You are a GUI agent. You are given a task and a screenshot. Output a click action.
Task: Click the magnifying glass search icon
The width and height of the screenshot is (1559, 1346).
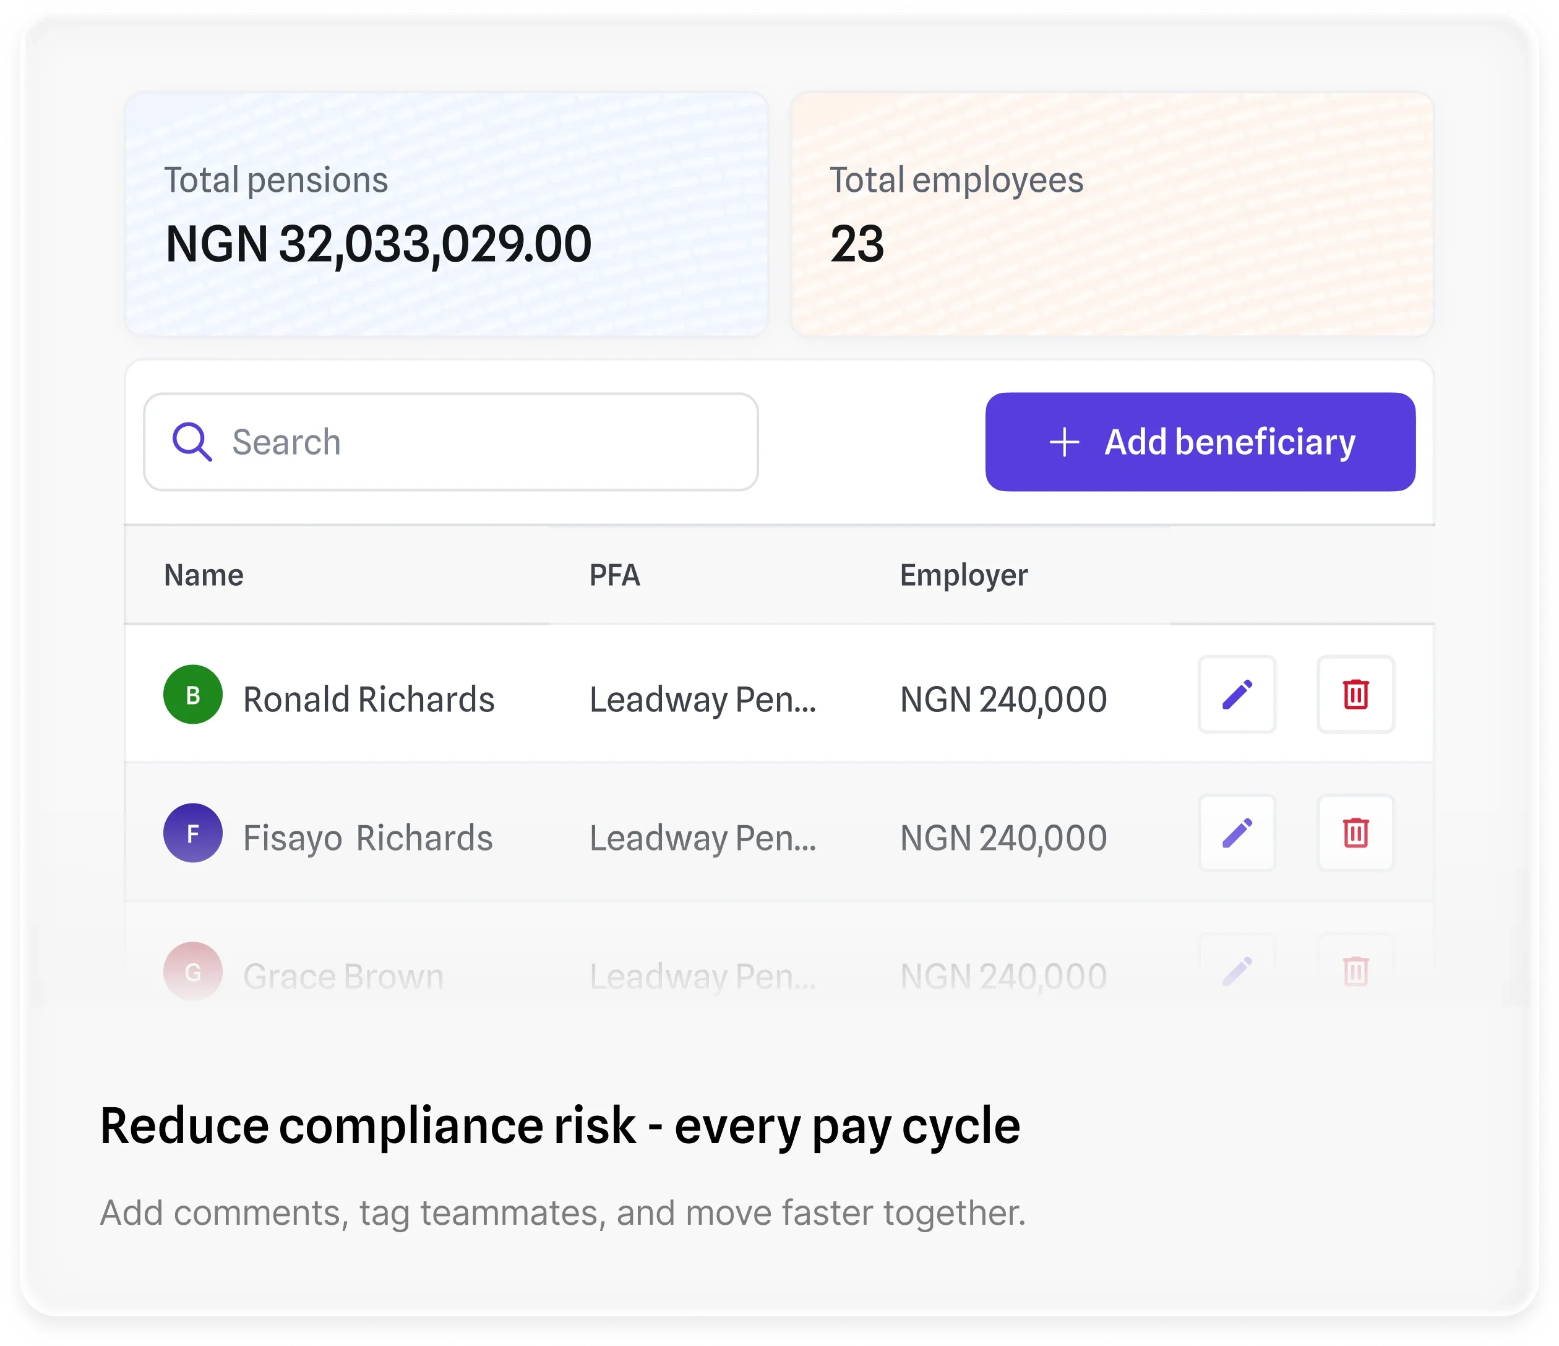[x=192, y=442]
